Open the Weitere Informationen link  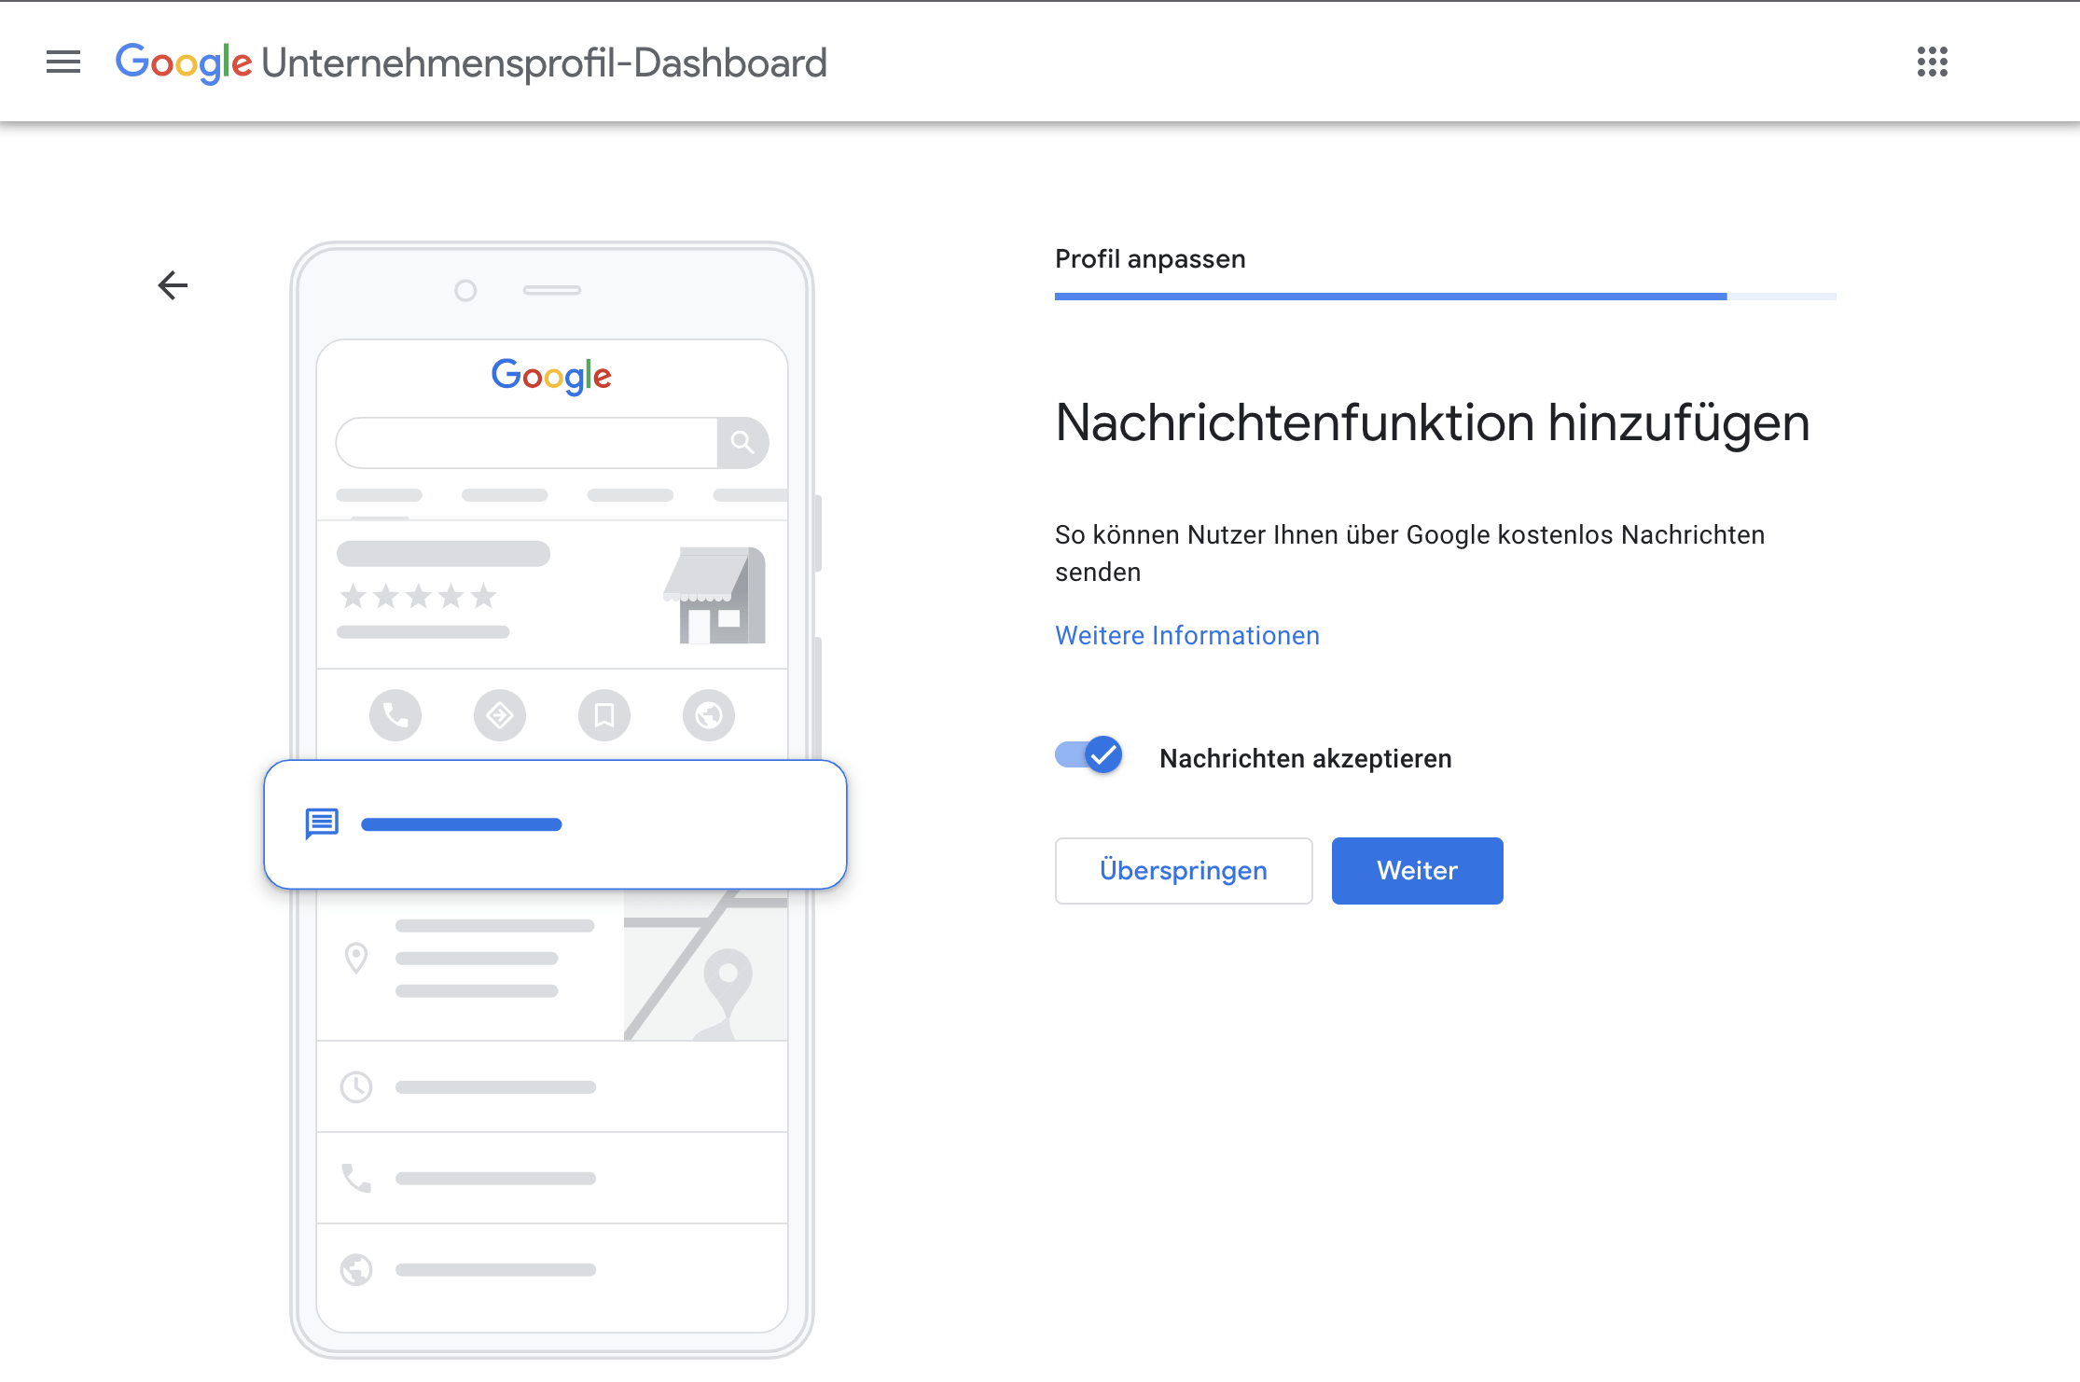(x=1187, y=635)
